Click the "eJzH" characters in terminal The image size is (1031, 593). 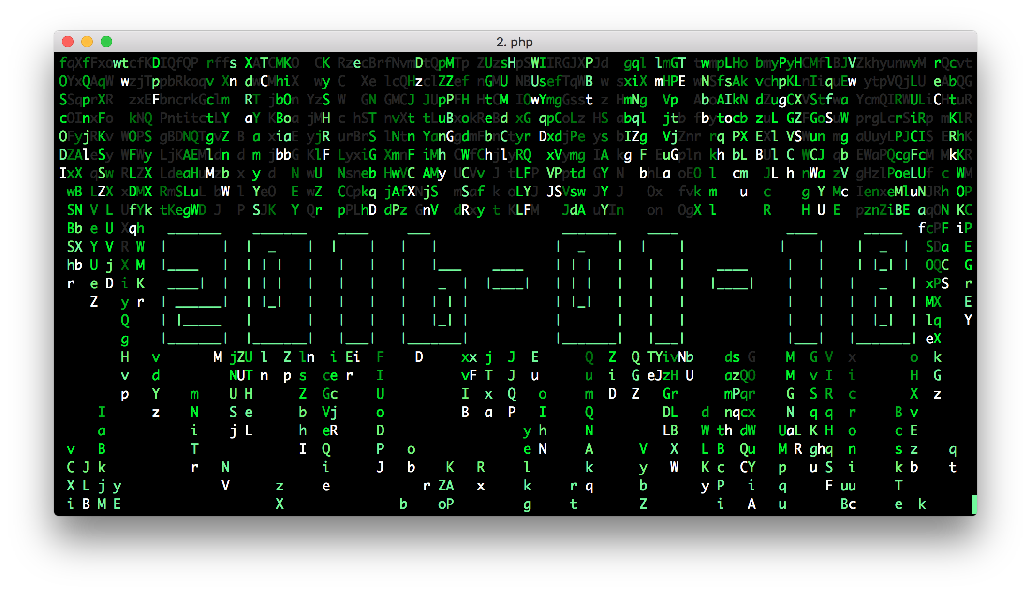[662, 375]
